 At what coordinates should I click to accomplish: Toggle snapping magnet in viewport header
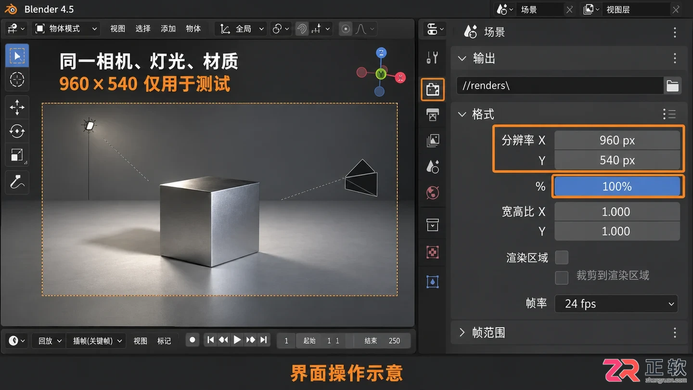pyautogui.click(x=302, y=29)
